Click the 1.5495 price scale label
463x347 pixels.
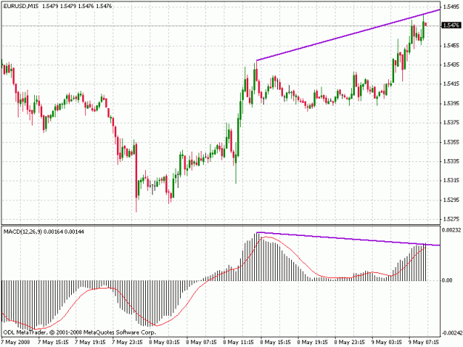pyautogui.click(x=451, y=7)
